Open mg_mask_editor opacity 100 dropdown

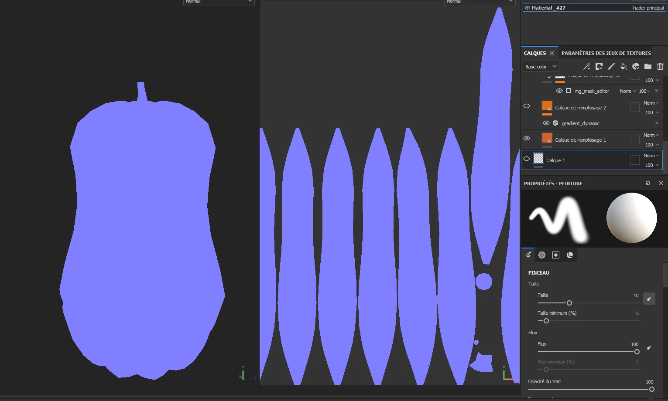pos(644,91)
